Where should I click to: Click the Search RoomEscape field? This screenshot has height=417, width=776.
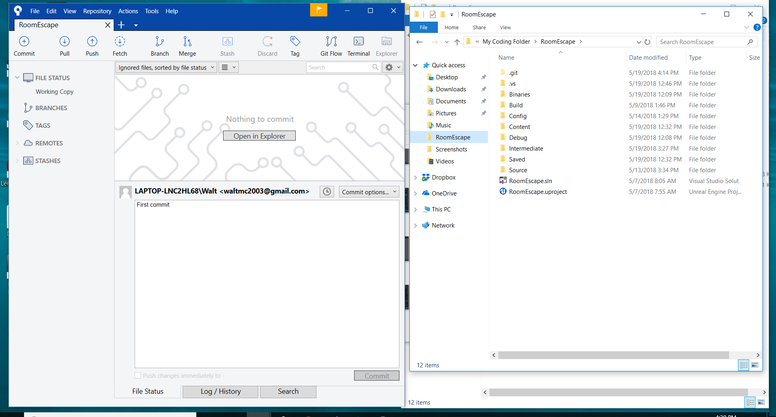tap(707, 42)
